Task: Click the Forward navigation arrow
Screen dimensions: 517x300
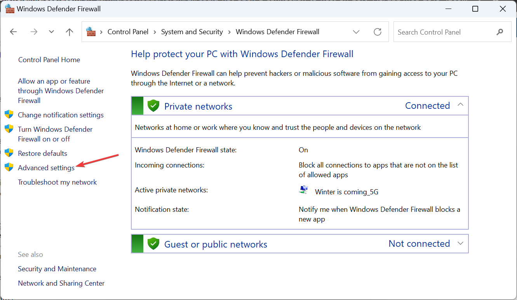Action: [x=34, y=32]
